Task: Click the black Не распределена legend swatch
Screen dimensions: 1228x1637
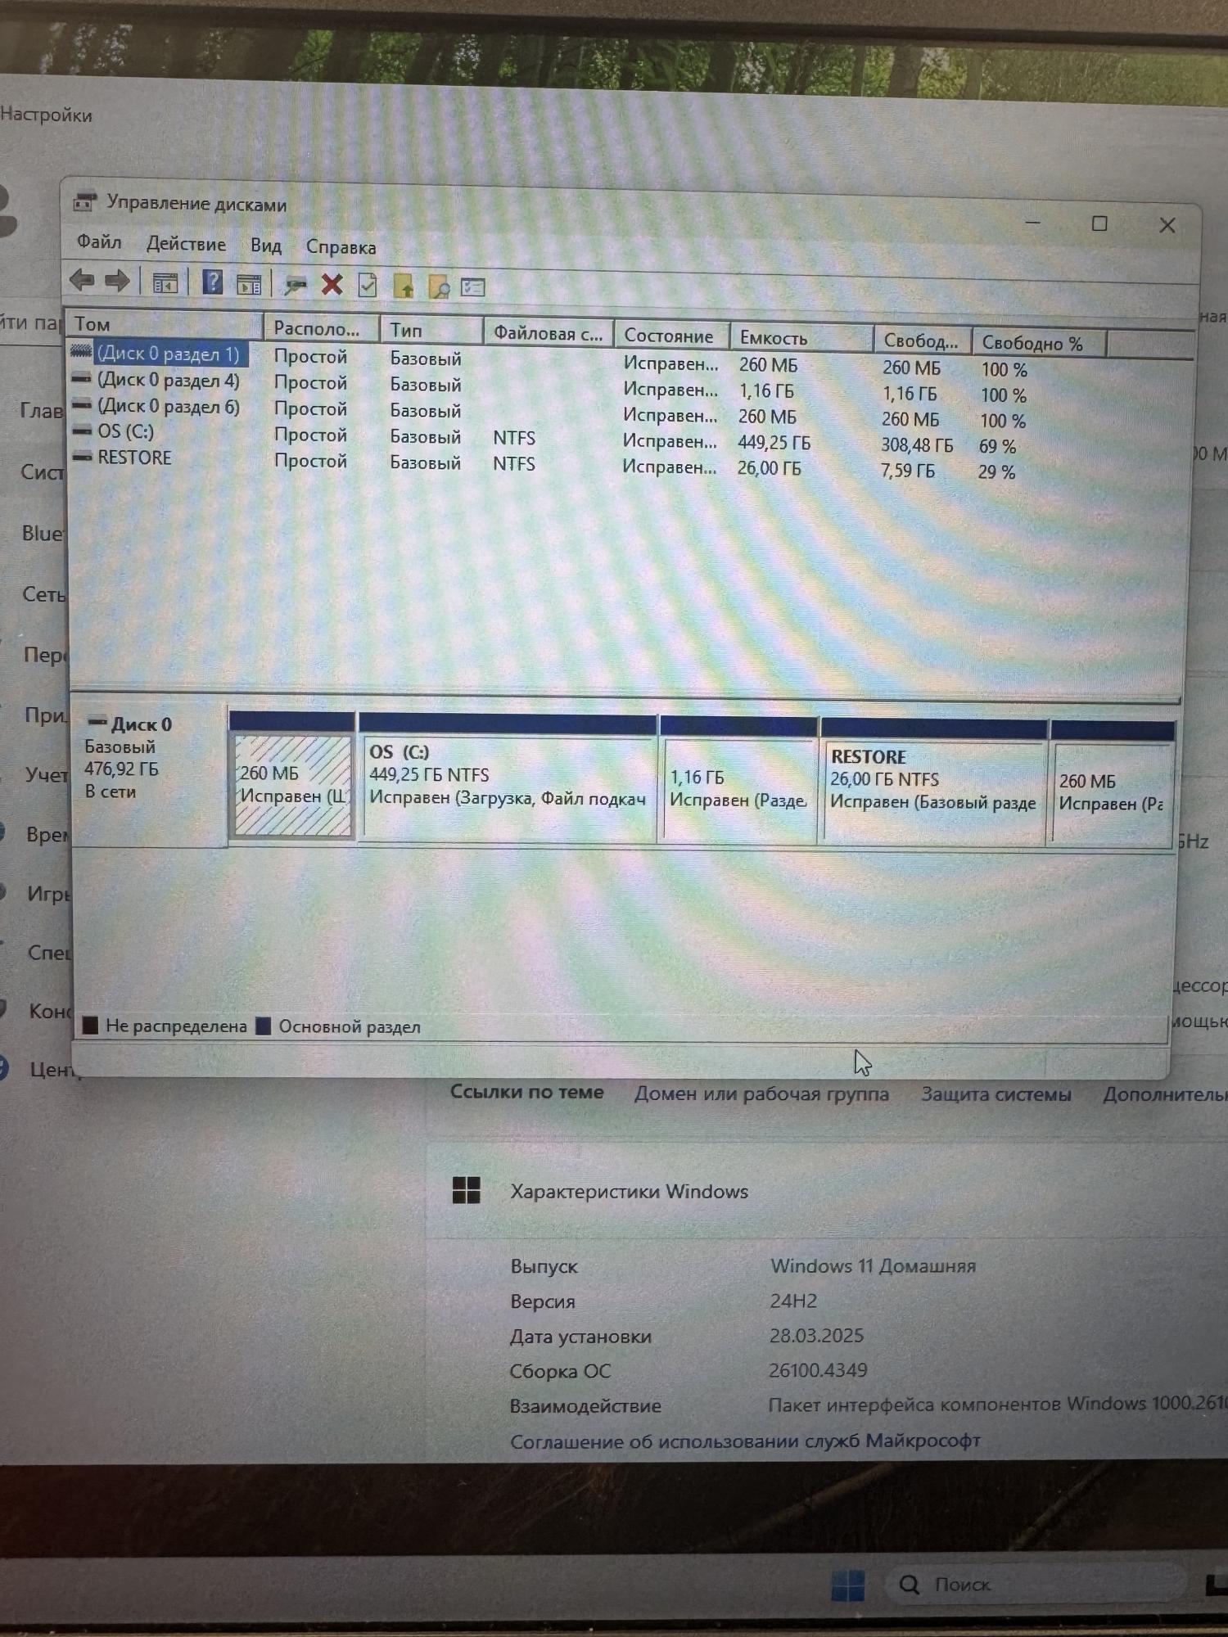Action: [90, 1025]
